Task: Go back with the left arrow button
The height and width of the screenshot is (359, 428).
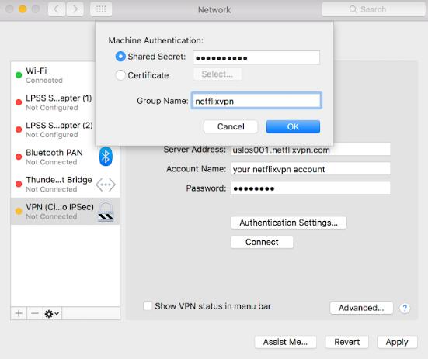Action: (57, 9)
